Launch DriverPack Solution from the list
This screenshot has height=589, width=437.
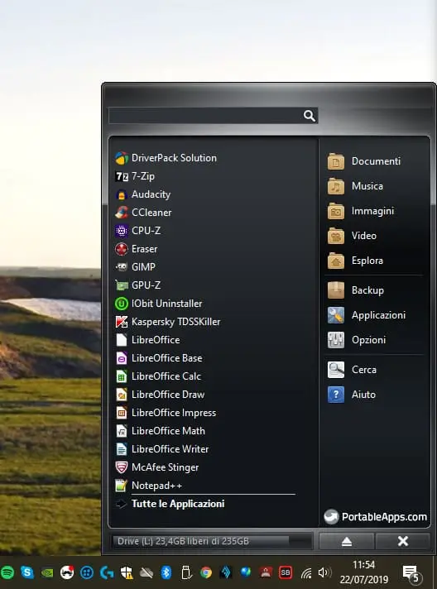[166, 158]
